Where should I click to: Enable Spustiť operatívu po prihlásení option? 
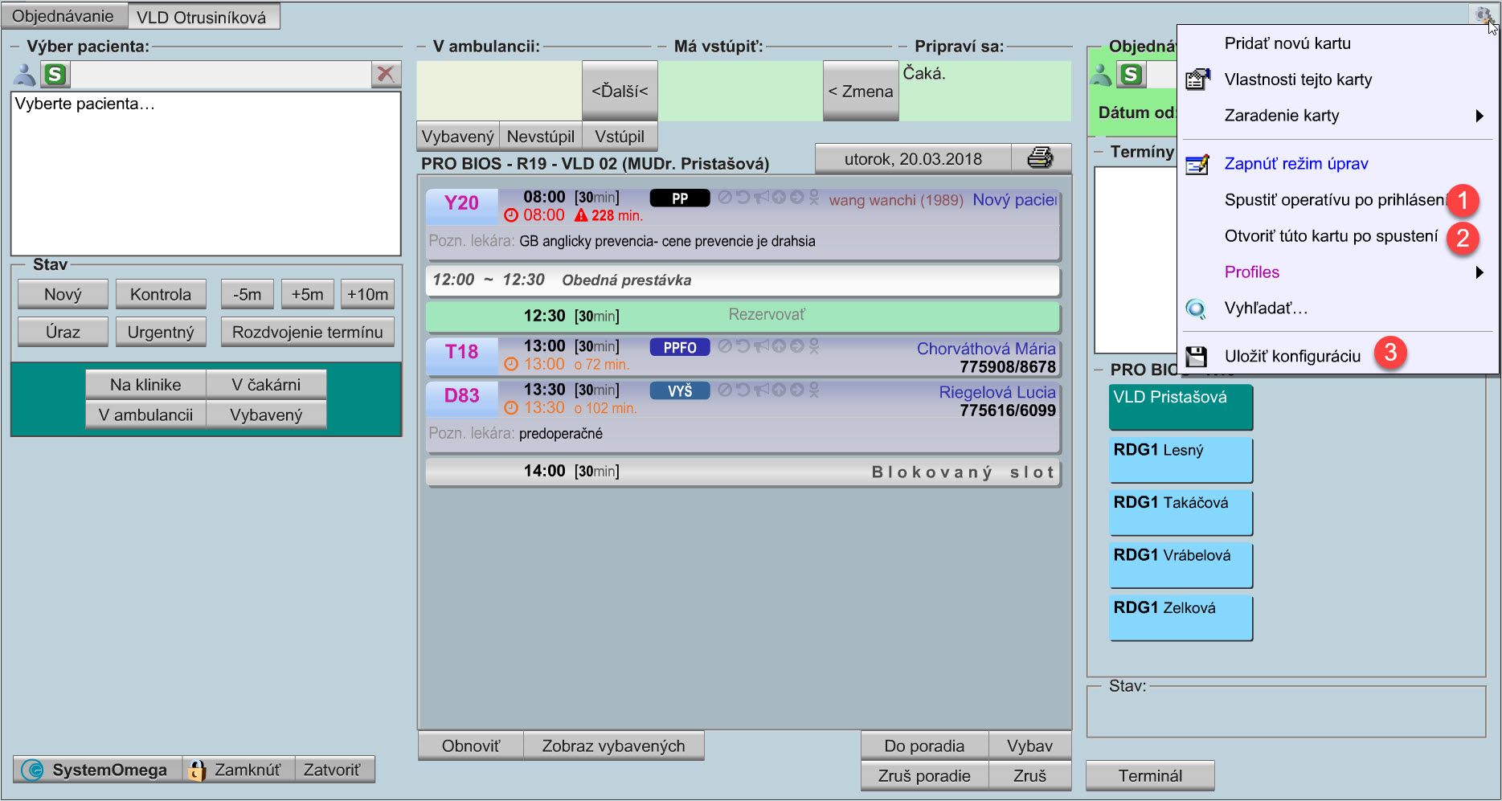pos(1334,200)
